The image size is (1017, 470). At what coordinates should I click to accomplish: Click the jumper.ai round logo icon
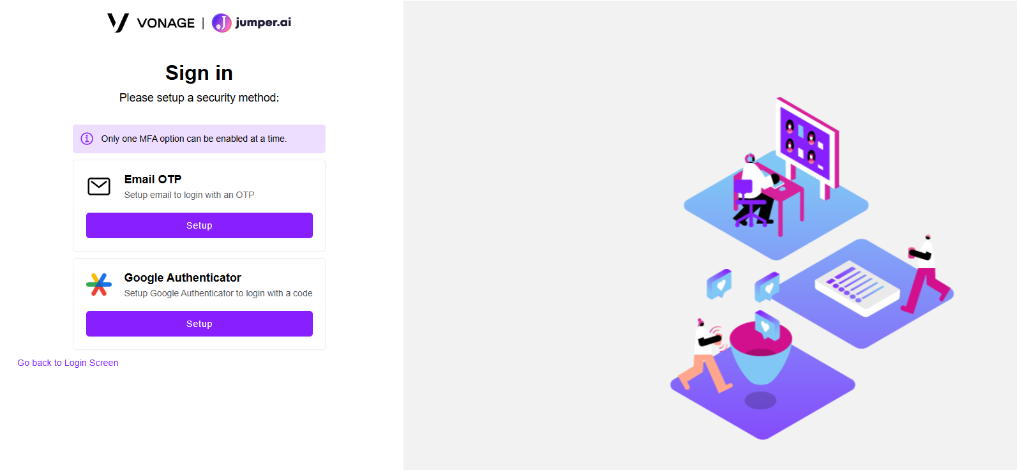coord(222,23)
